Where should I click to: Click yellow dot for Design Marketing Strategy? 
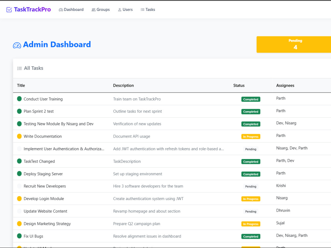(x=19, y=224)
